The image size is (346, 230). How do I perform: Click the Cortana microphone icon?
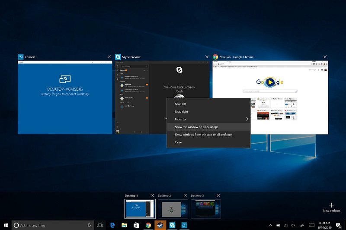point(89,225)
